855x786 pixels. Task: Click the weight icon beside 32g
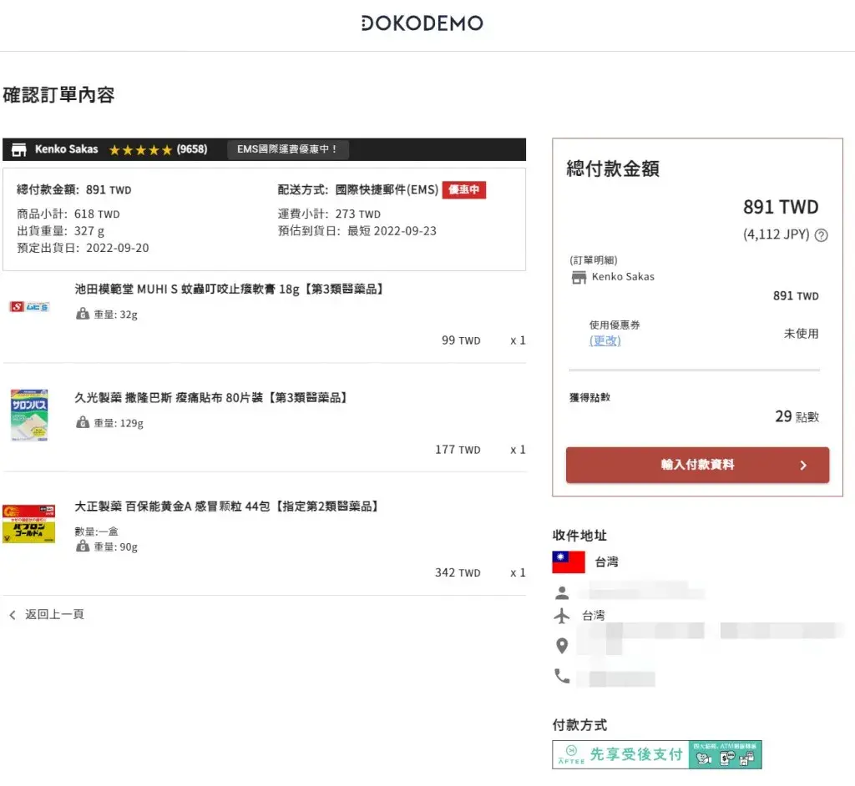(83, 314)
